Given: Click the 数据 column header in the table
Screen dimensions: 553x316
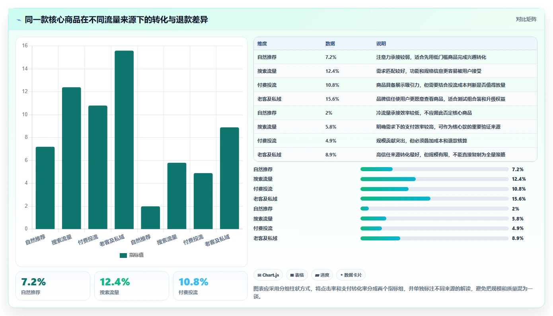Looking at the screenshot, I should [330, 44].
